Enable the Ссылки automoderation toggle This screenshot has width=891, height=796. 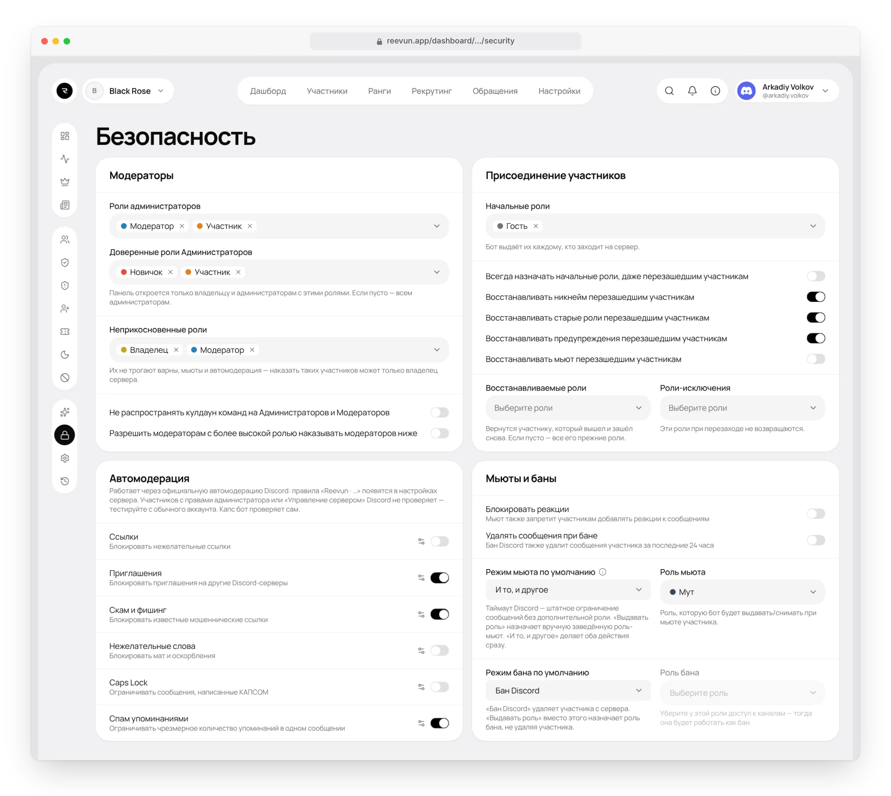click(x=439, y=541)
